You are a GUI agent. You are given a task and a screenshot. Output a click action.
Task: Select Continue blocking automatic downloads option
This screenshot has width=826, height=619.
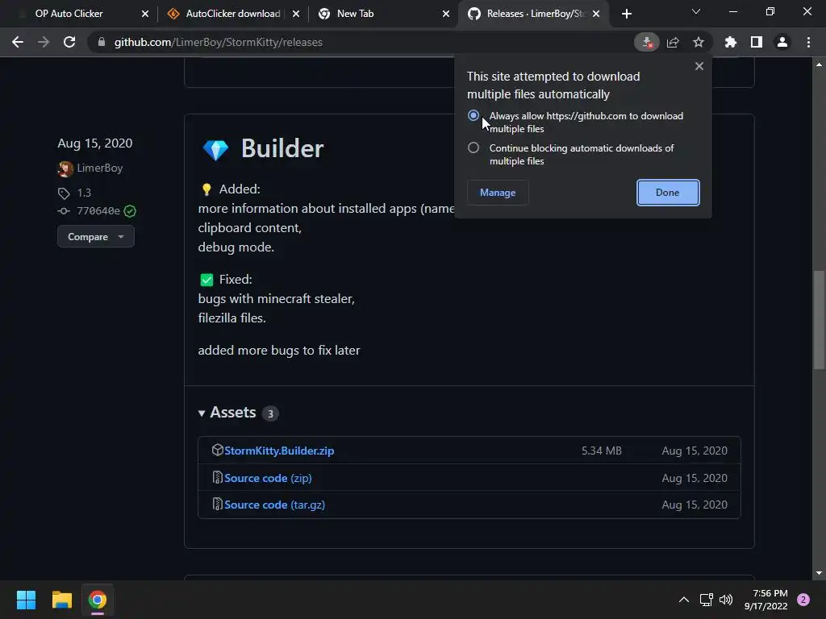pyautogui.click(x=473, y=148)
